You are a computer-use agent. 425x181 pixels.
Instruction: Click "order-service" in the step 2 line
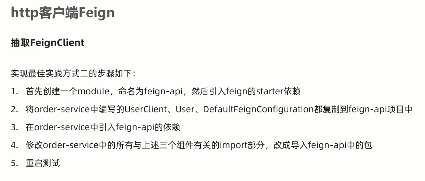[x=62, y=110]
